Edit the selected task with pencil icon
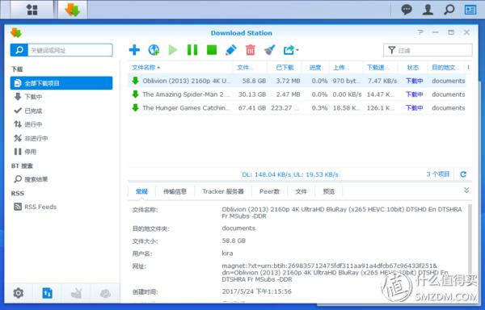Screen dimensions: 485x310 [x=231, y=50]
